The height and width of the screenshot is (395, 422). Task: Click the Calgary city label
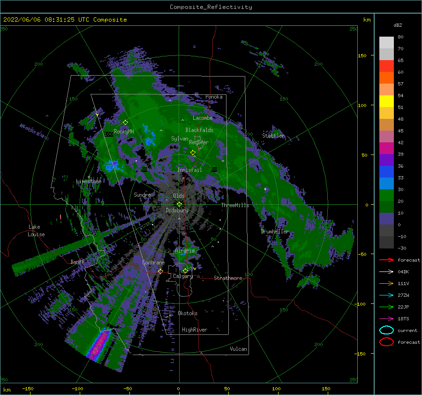pyautogui.click(x=183, y=276)
